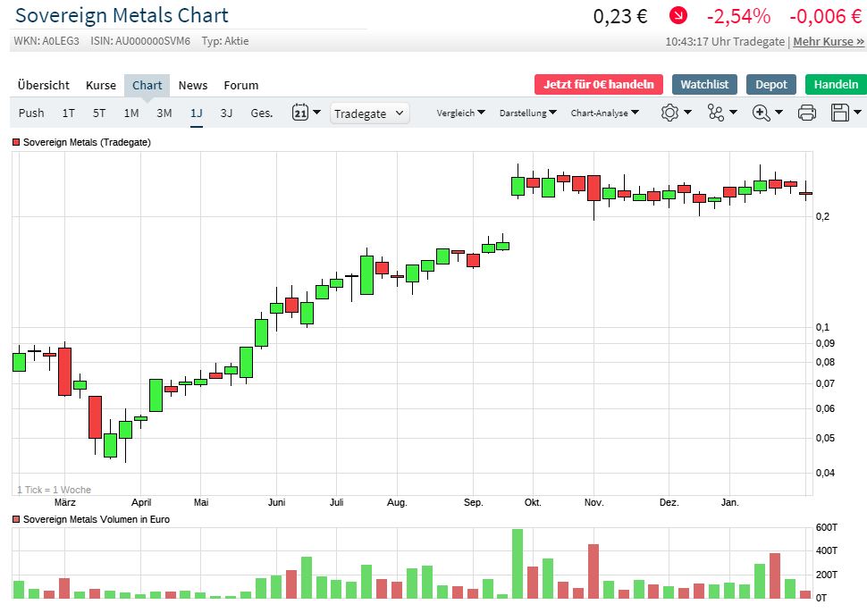Image resolution: width=867 pixels, height=613 pixels.
Task: Open the chart settings gear menu
Action: coord(670,113)
